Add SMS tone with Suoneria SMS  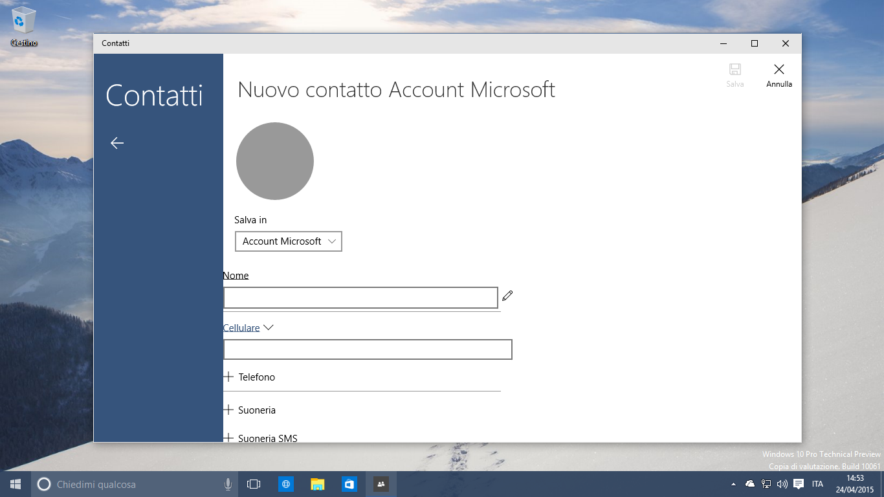coord(261,438)
